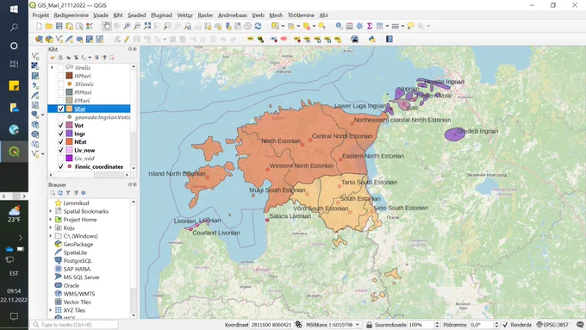Open the Mõõtkava scale dropdown
Viewport: 586px width, 330px height.
[358, 325]
